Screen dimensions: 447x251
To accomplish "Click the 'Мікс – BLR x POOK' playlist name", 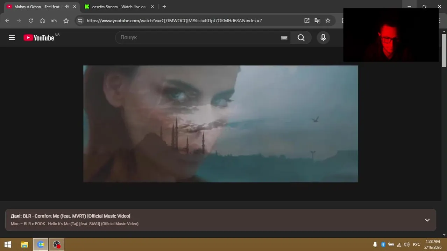I will coord(74,224).
